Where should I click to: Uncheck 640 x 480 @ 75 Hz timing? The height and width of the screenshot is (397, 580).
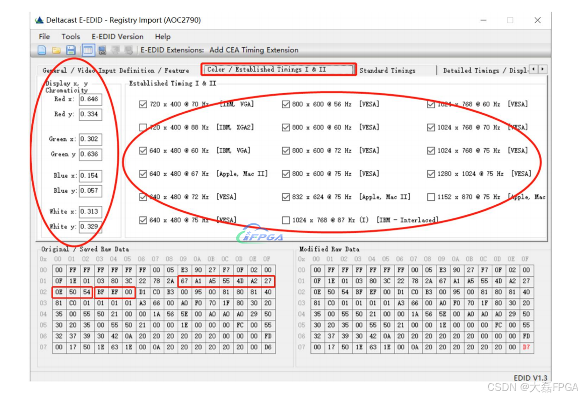(143, 220)
